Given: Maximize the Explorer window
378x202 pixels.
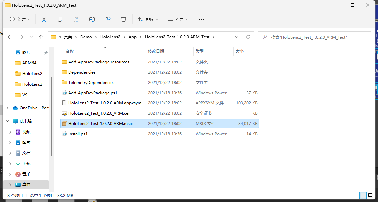Looking at the screenshot, I should [352, 5].
